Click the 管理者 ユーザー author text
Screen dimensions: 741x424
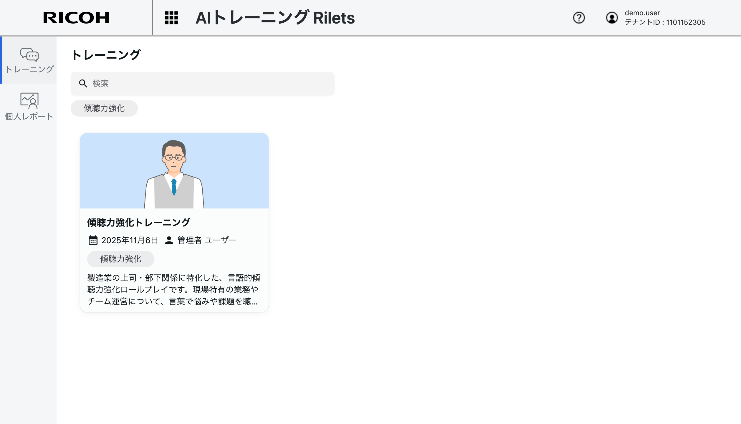click(207, 240)
